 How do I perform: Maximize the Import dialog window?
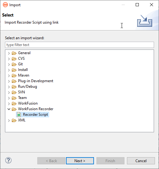(x=137, y=5)
